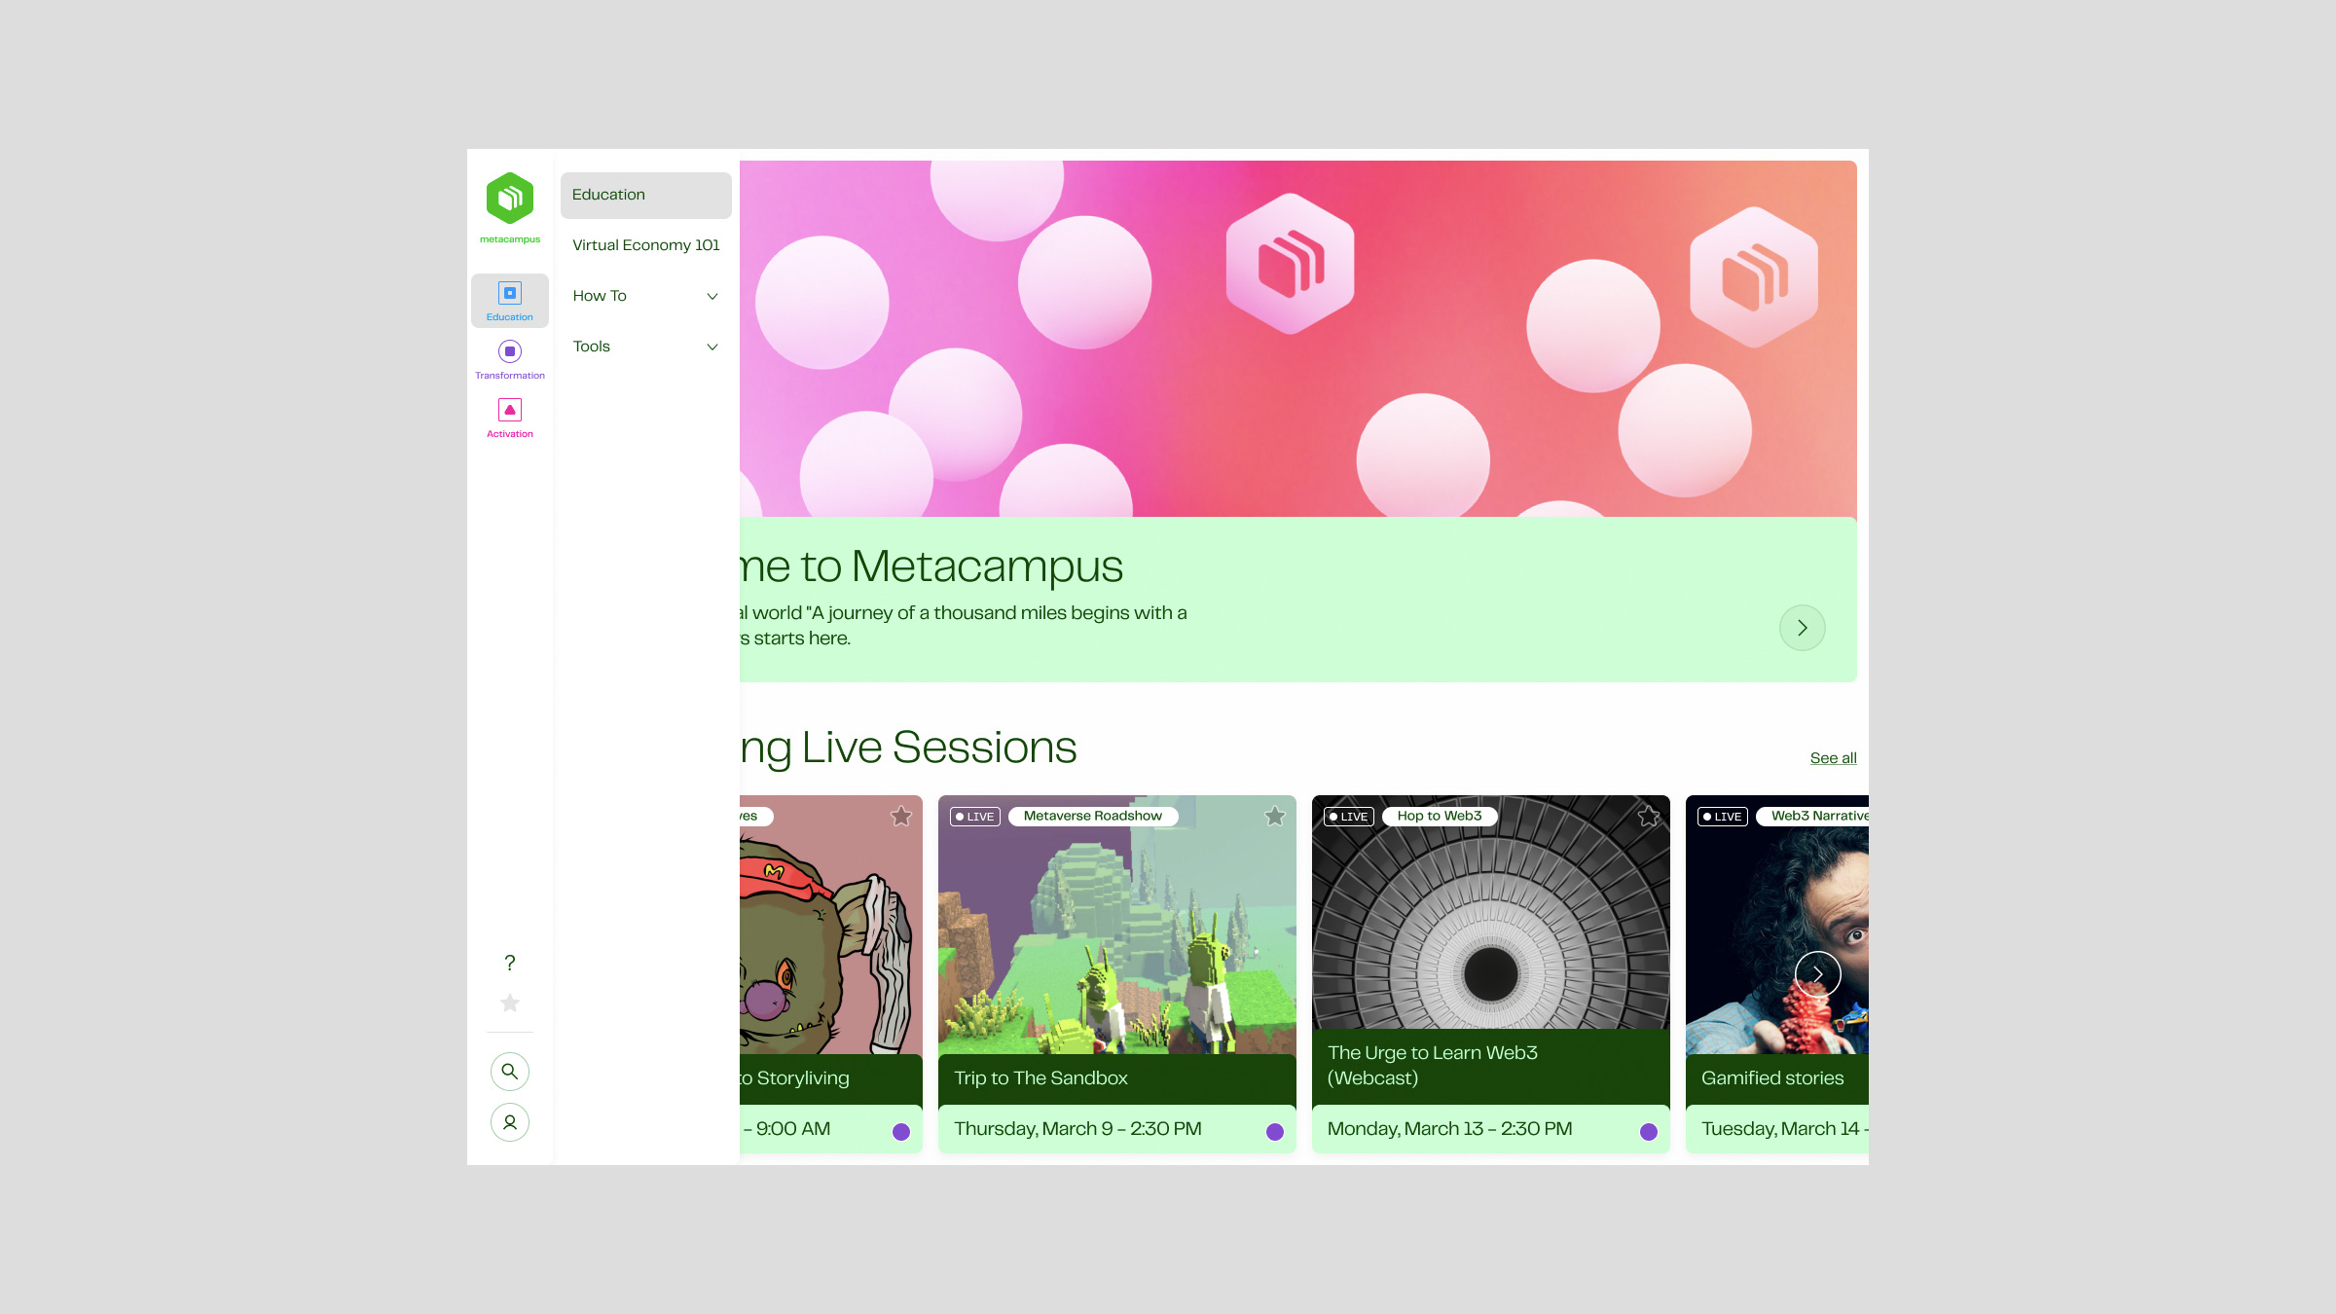Viewport: 2336px width, 1314px height.
Task: Click LIVE badge on Urge to Learn Web3
Action: point(1349,817)
